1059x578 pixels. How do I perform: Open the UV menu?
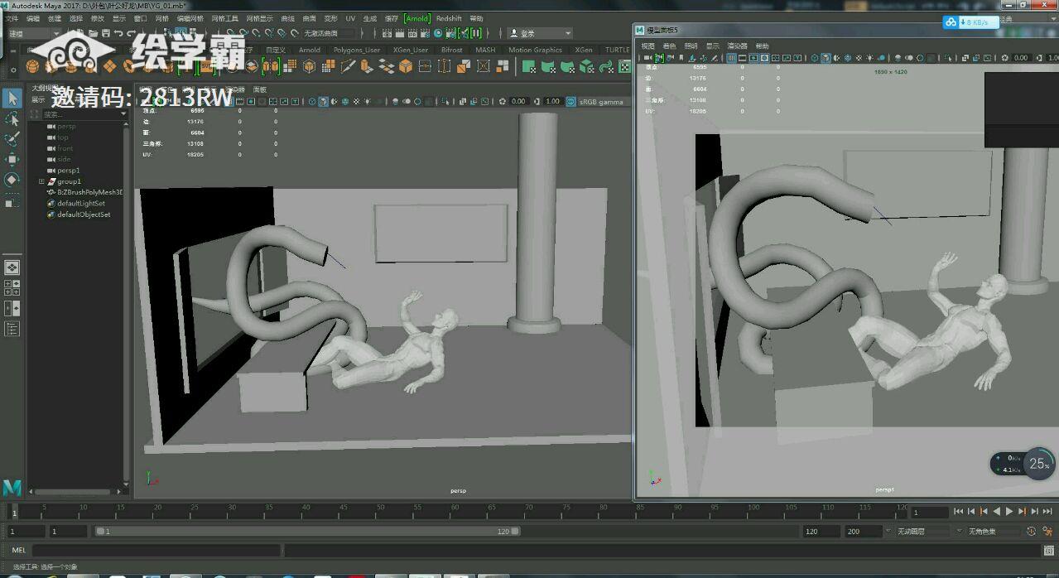350,18
